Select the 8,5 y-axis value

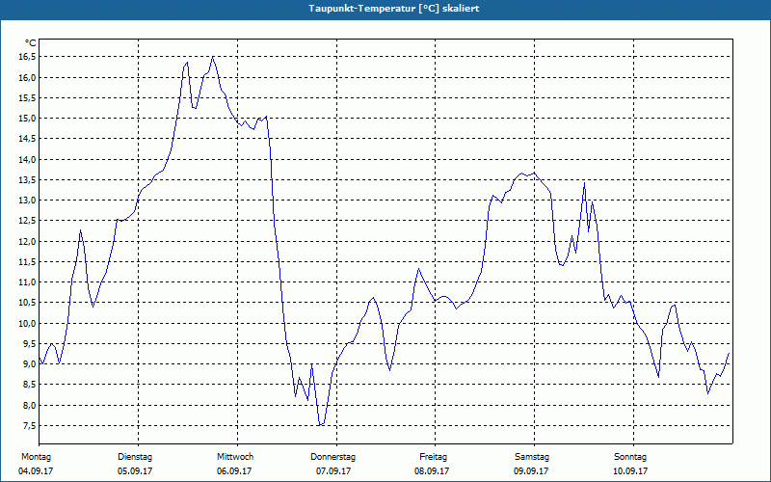tap(30, 385)
